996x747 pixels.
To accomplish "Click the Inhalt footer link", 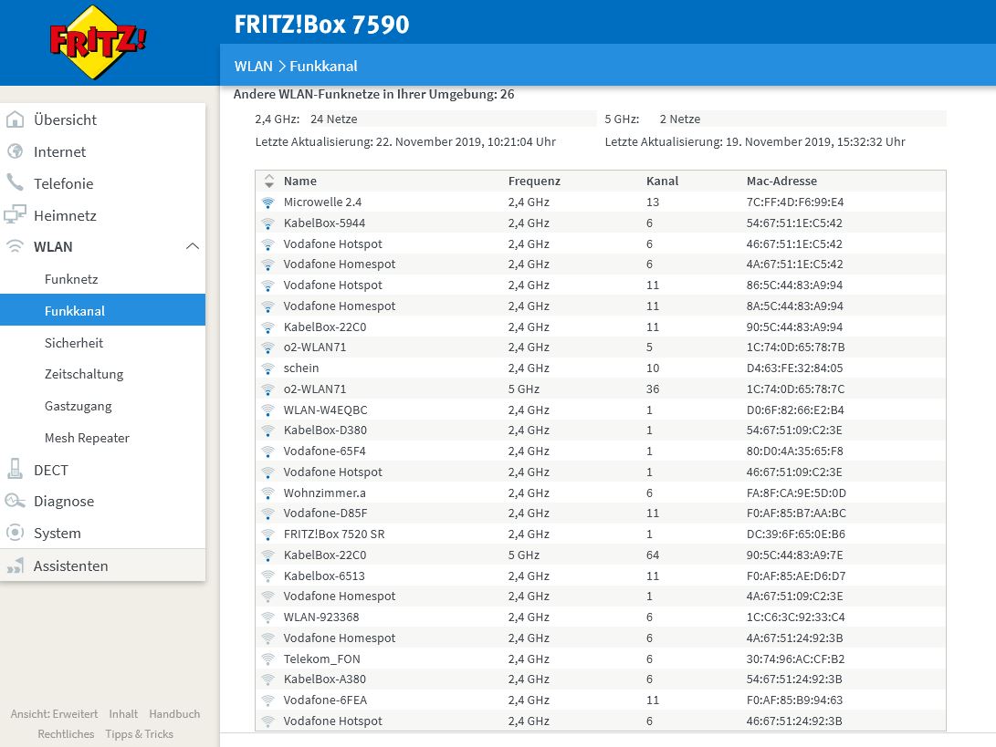I will pos(123,714).
